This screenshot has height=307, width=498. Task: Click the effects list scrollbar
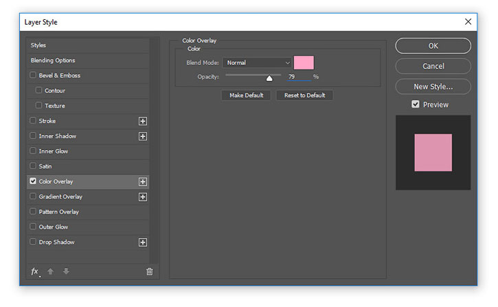(x=155, y=151)
